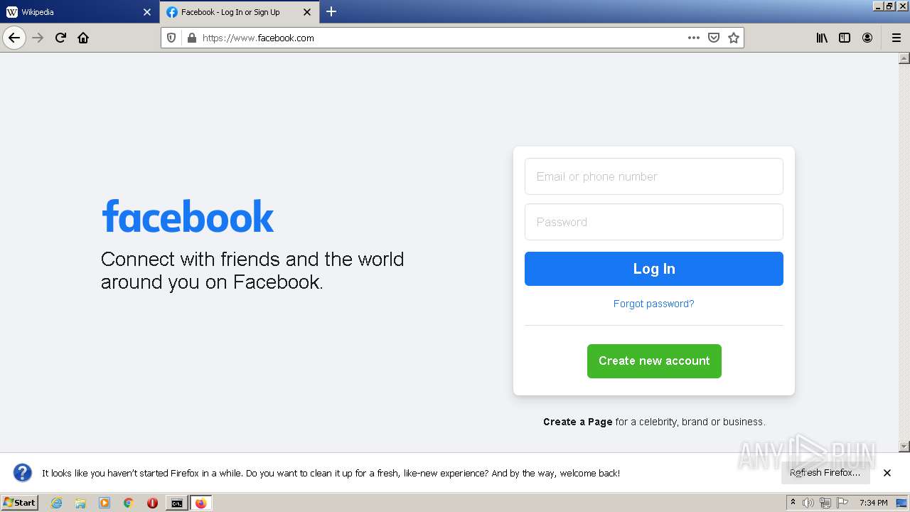Screen dimensions: 910x512
Task: Open the Firefox home page icon
Action: pos(83,38)
